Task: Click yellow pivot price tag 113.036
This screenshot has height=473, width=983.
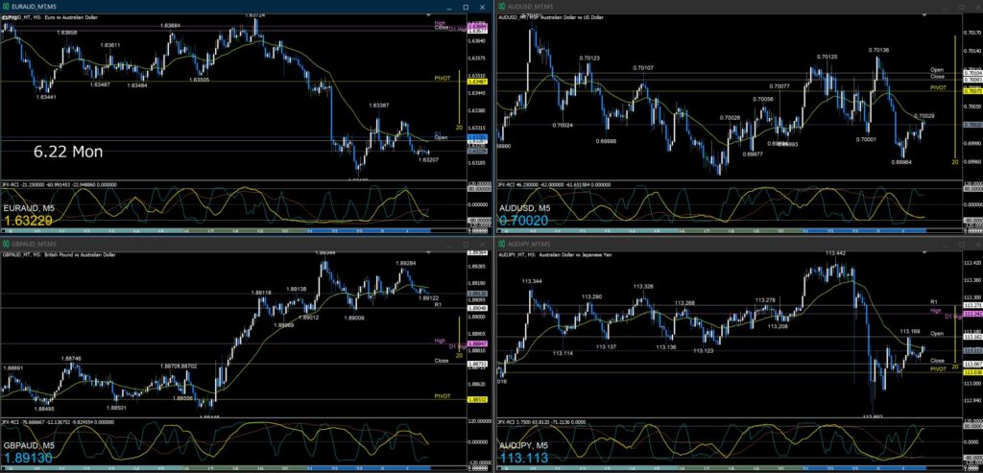Action: pyautogui.click(x=972, y=372)
